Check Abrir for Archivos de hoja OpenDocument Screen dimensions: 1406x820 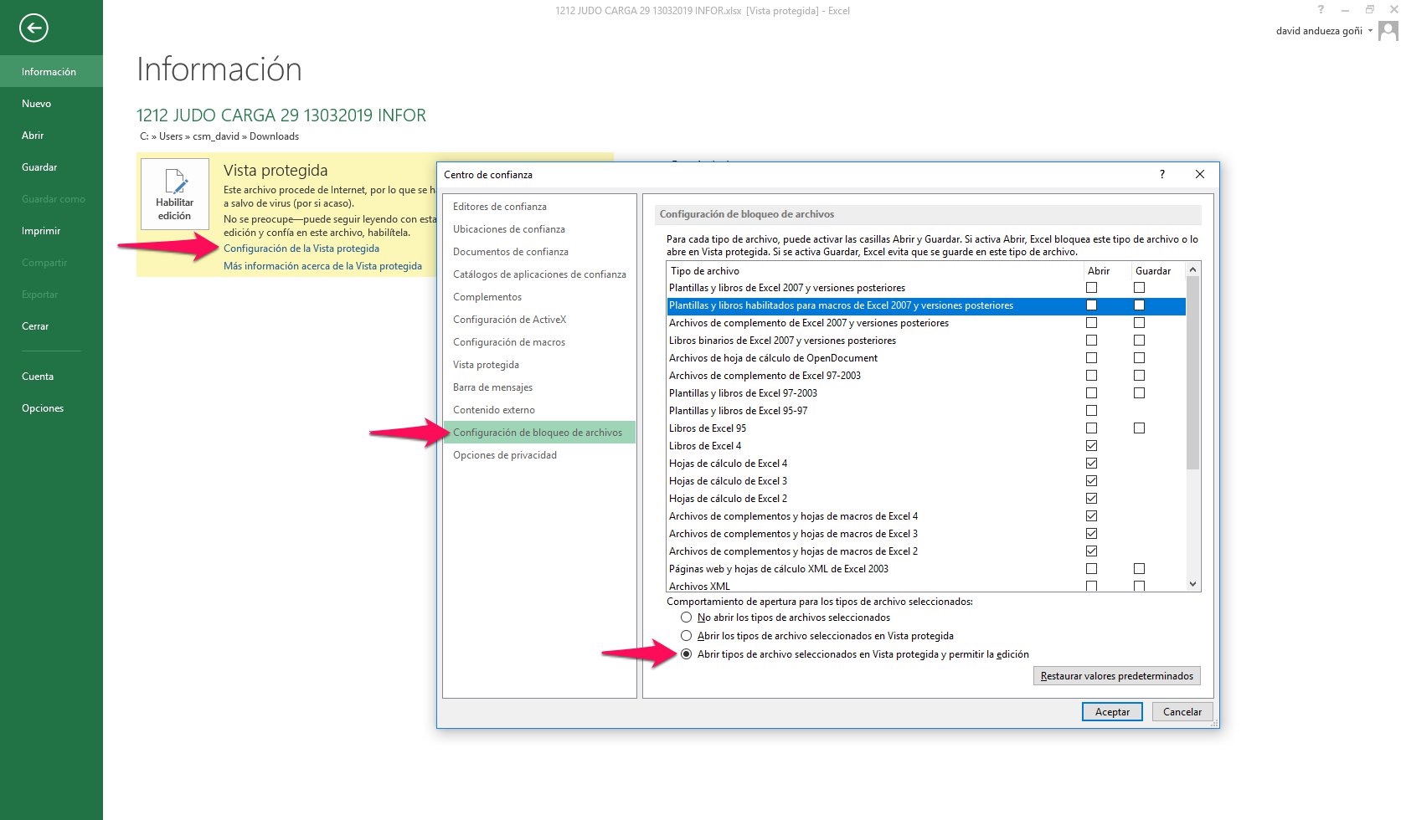1091,358
